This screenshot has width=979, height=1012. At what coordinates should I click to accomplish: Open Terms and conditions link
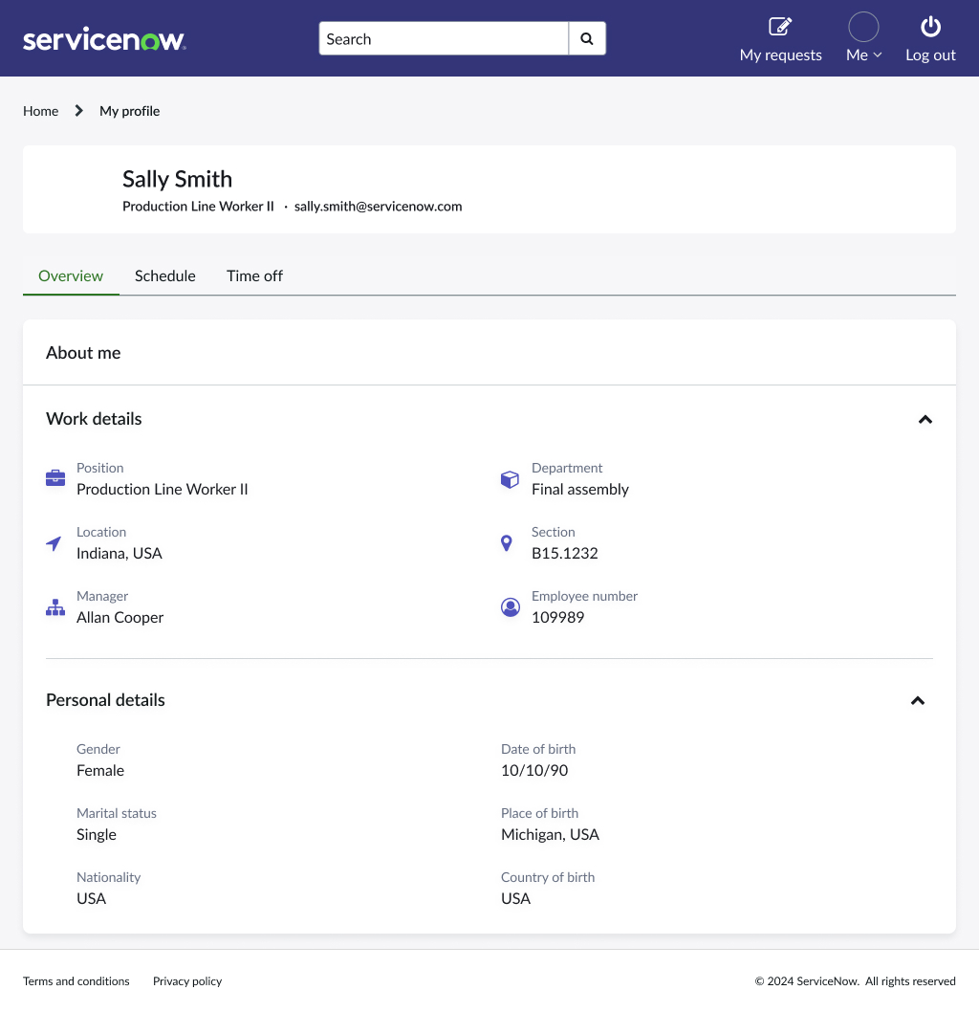pos(76,981)
